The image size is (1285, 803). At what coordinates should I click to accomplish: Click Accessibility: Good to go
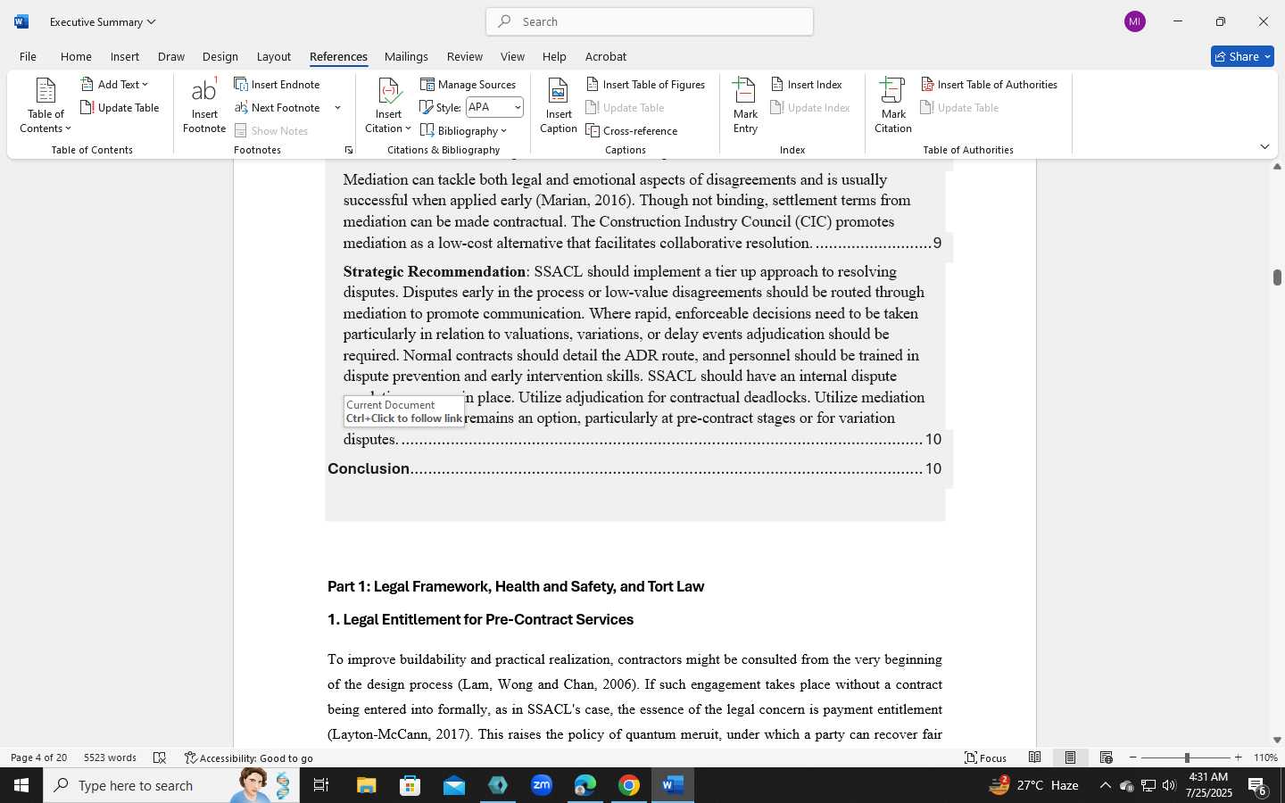[x=249, y=757]
